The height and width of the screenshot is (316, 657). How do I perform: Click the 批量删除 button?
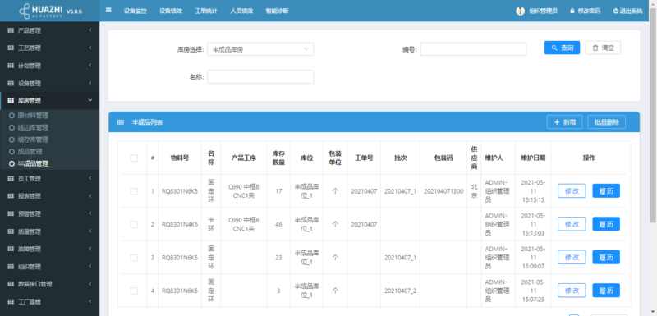pyautogui.click(x=607, y=122)
